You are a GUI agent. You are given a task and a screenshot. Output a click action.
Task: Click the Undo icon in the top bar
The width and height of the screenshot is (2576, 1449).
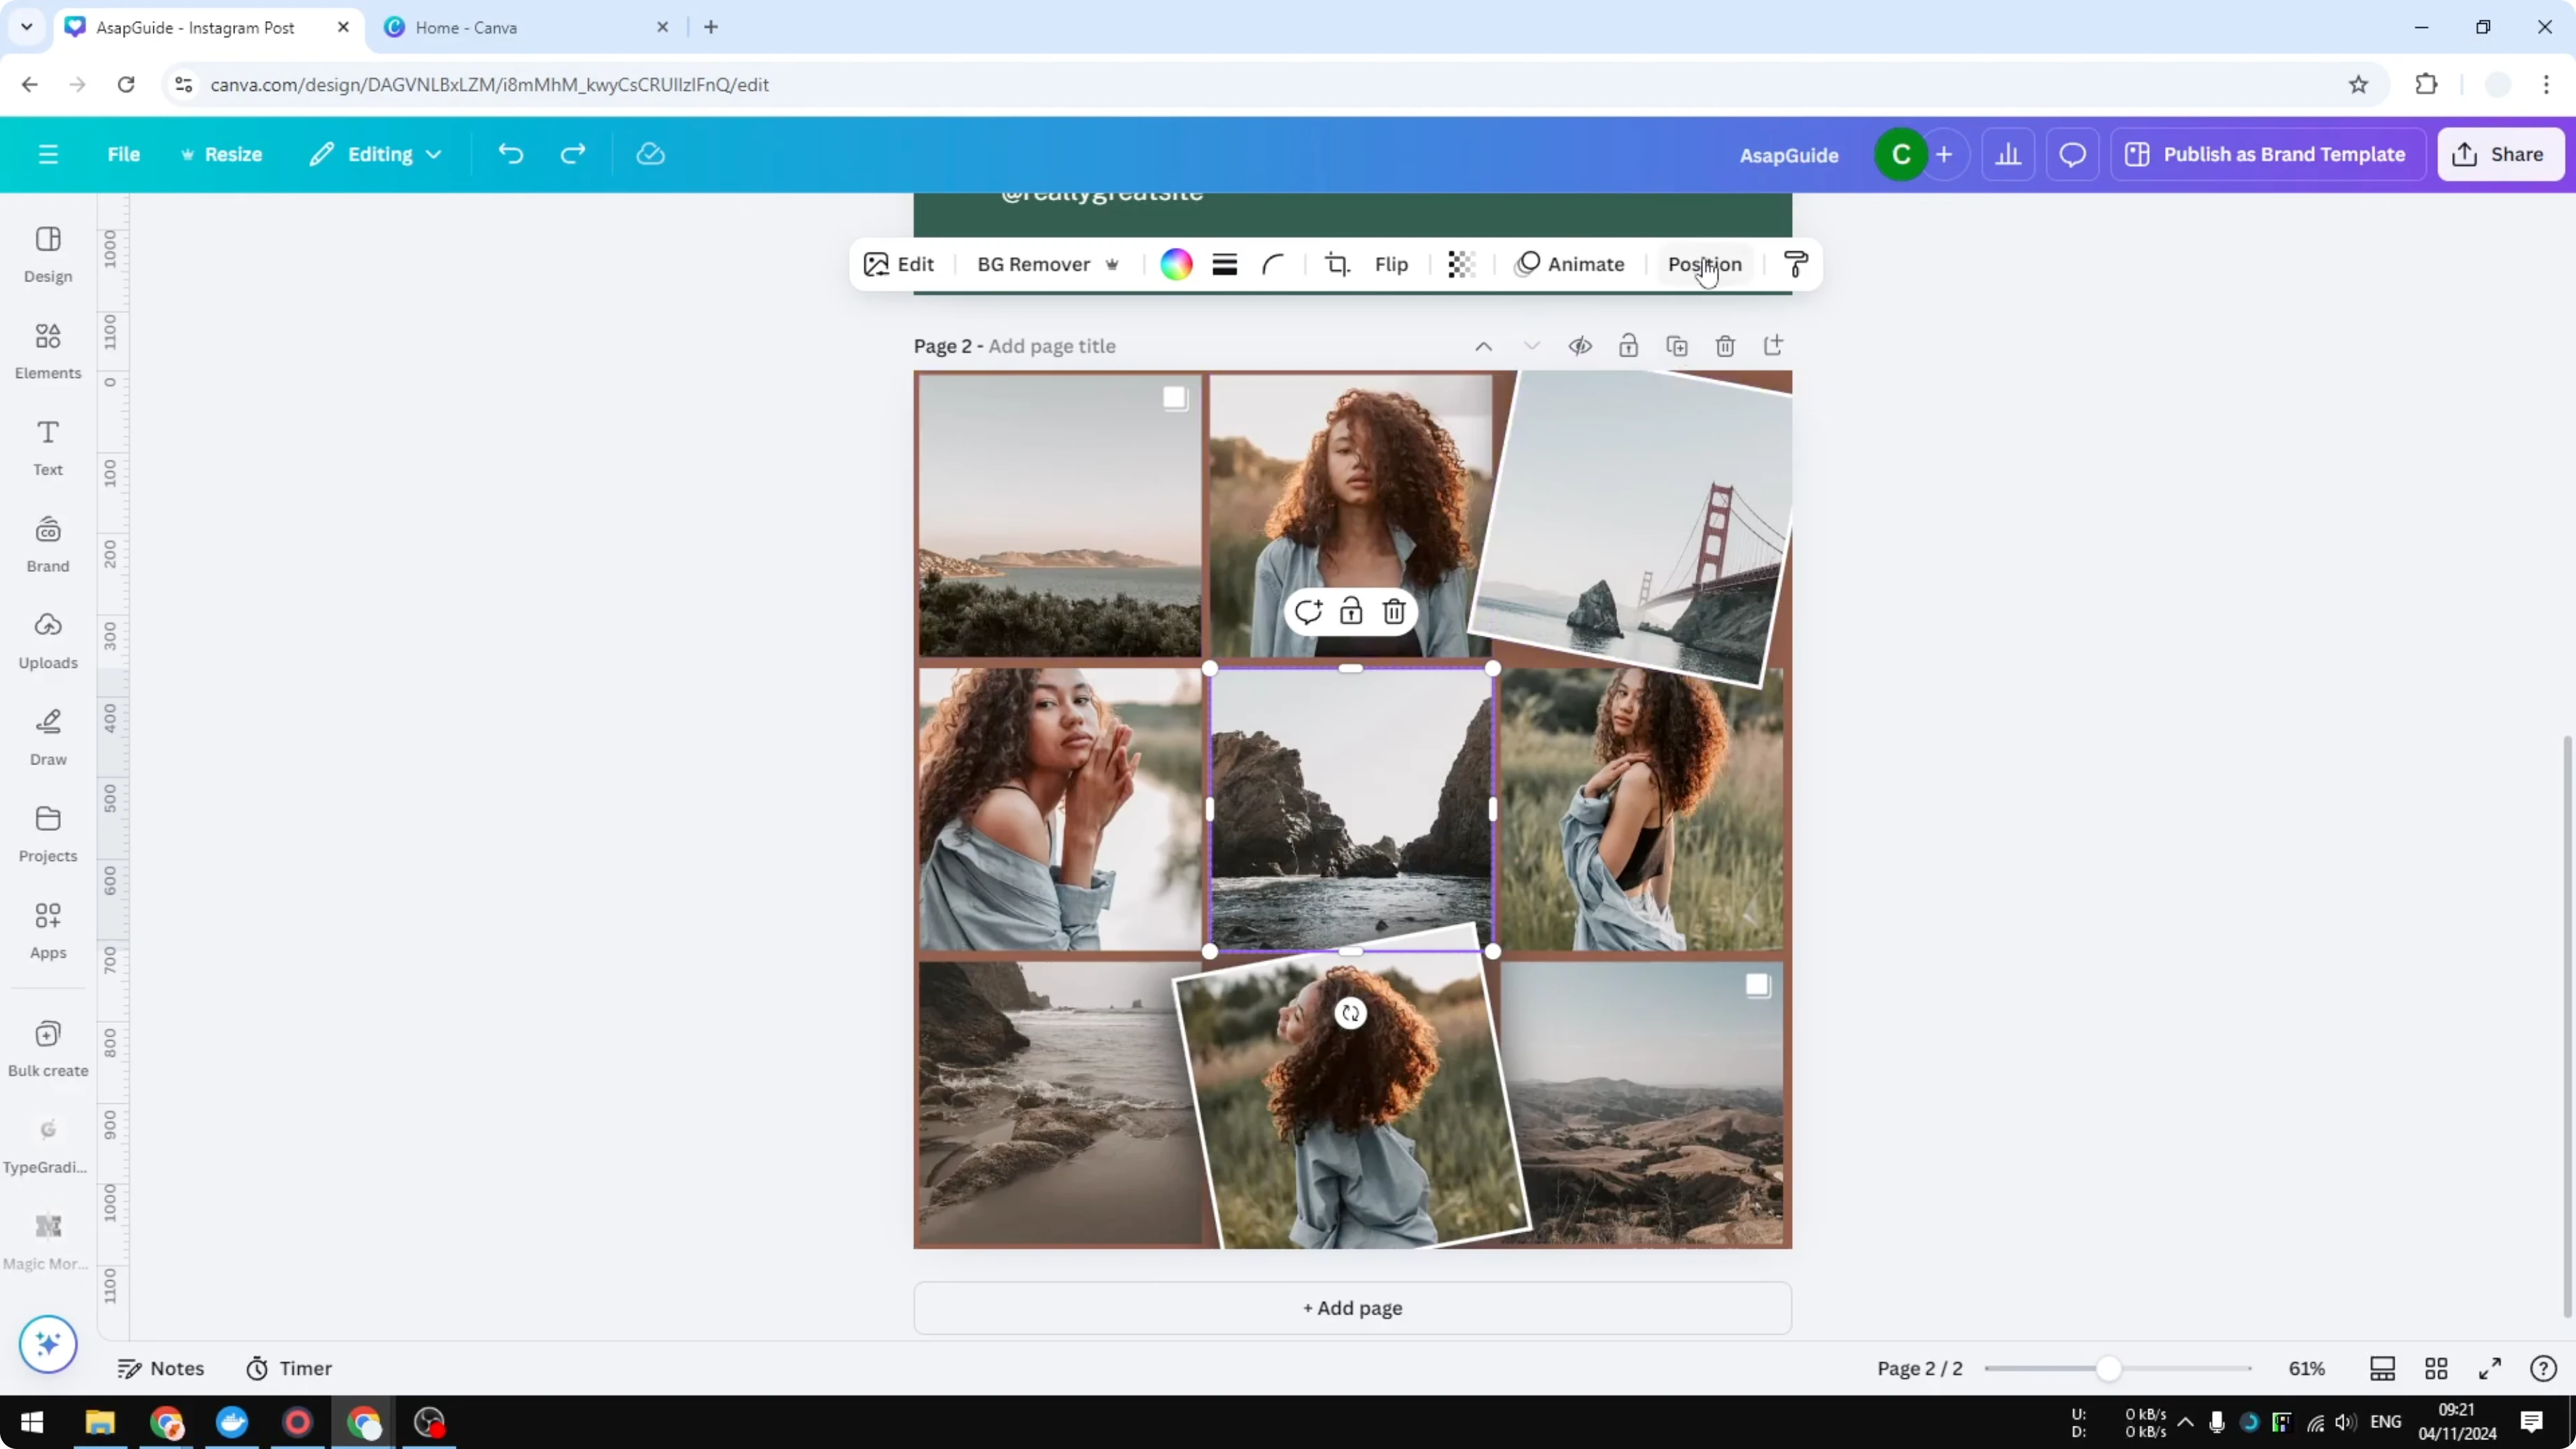coord(510,153)
